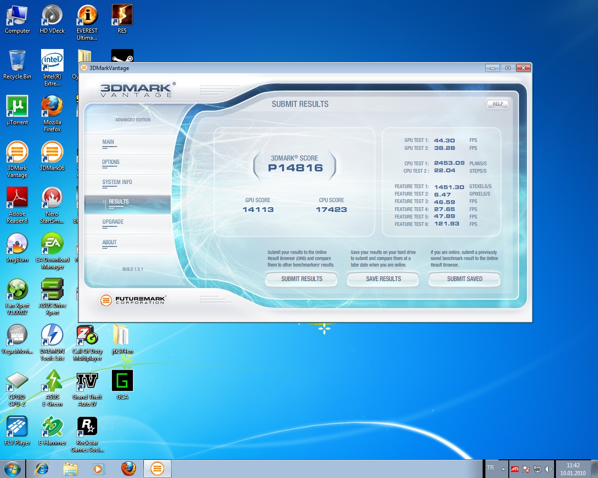Open the Computer desktop icon
The height and width of the screenshot is (478, 598).
(x=17, y=19)
